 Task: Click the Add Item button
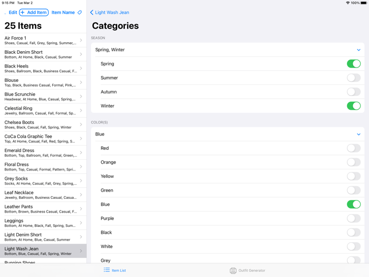click(34, 13)
